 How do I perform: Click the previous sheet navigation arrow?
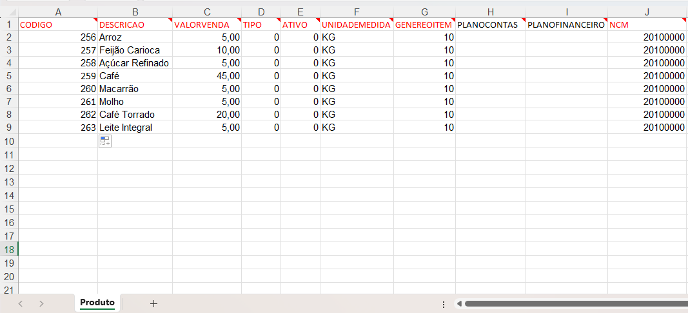(21, 303)
